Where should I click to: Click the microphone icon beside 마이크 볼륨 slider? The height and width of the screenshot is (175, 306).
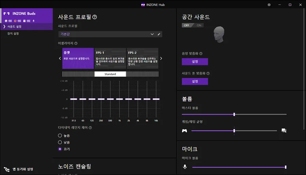click(185, 167)
